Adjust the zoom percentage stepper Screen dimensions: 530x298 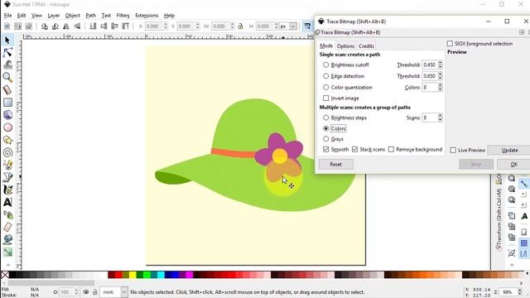pyautogui.click(x=520, y=292)
